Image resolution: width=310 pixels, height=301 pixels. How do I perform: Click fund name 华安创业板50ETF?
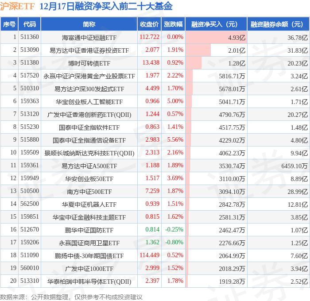click(x=89, y=179)
